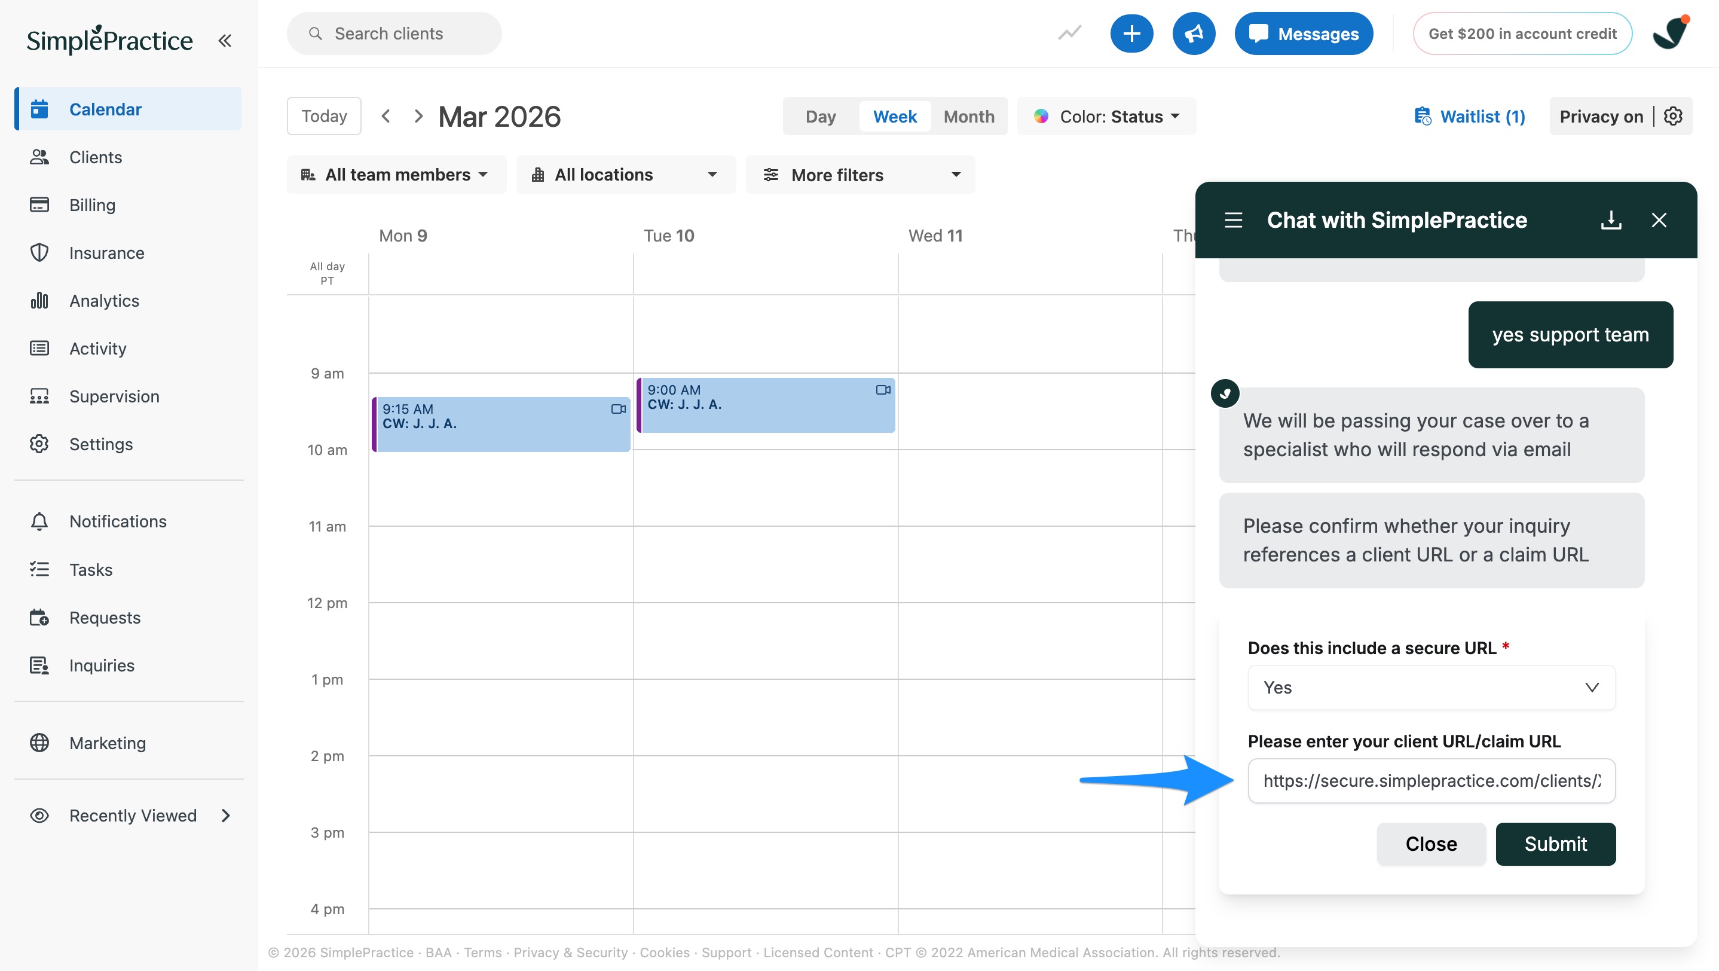
Task: Open the megaphone announcements icon
Action: [1193, 33]
